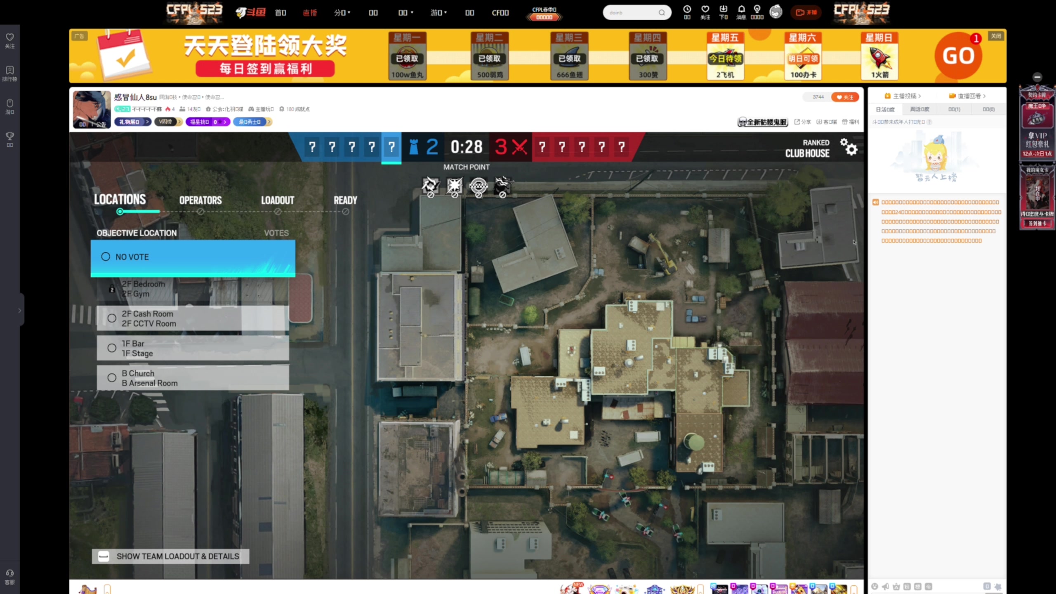This screenshot has height=594, width=1056.
Task: Click the diamond gift icon in gift bar
Action: pos(599,589)
